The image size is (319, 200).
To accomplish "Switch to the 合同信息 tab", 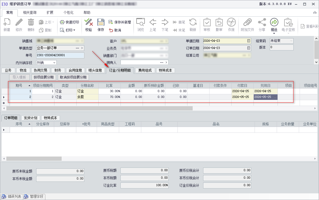I will pyautogui.click(x=75, y=71).
